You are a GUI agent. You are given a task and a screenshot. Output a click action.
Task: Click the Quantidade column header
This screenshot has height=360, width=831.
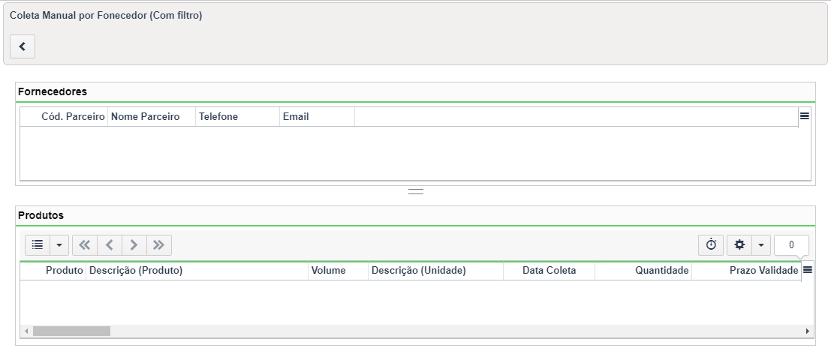pyautogui.click(x=643, y=271)
